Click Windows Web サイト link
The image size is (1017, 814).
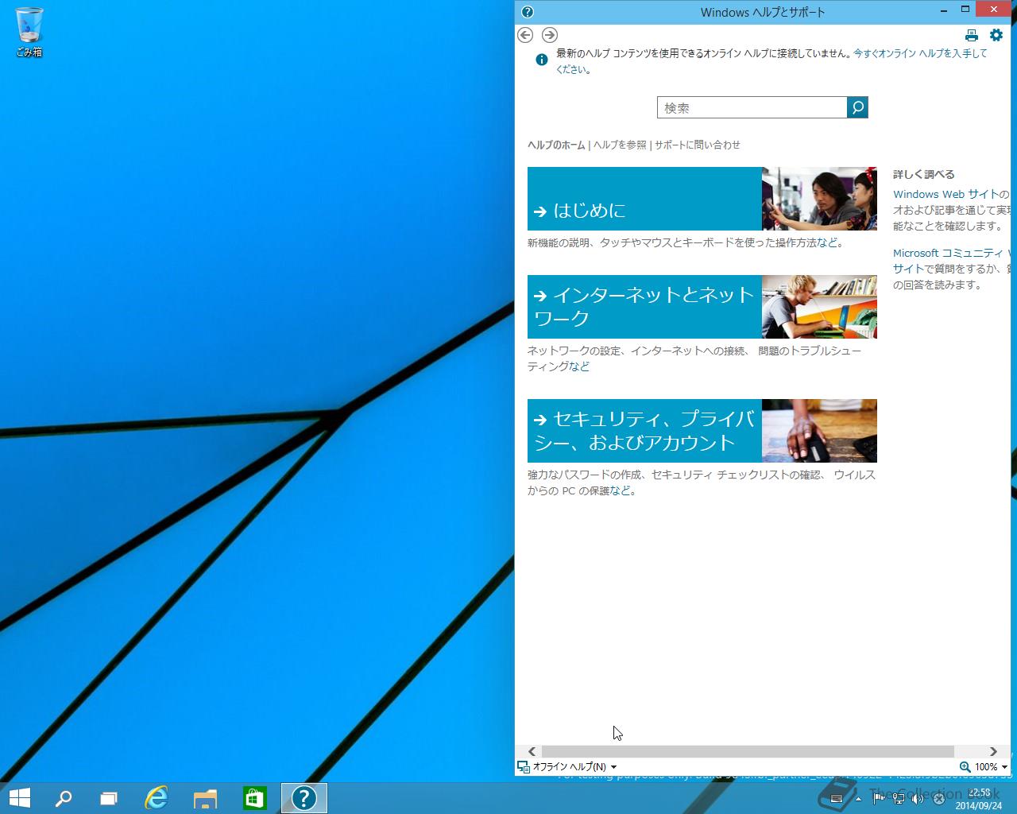pyautogui.click(x=946, y=194)
